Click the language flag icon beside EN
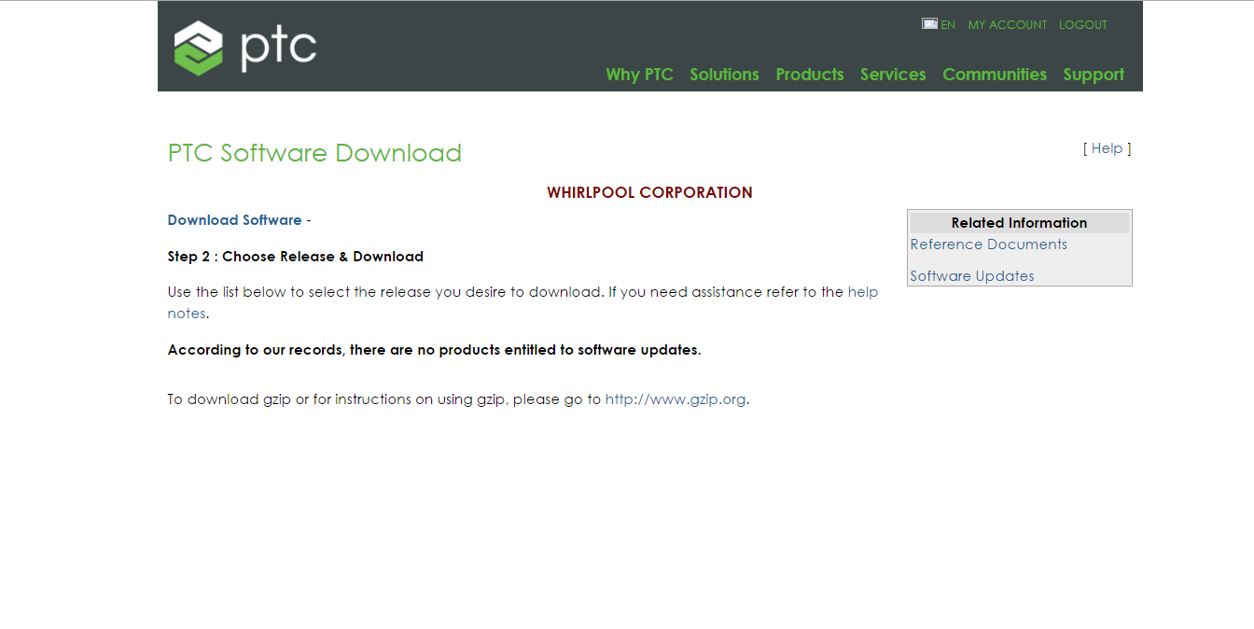 [929, 24]
